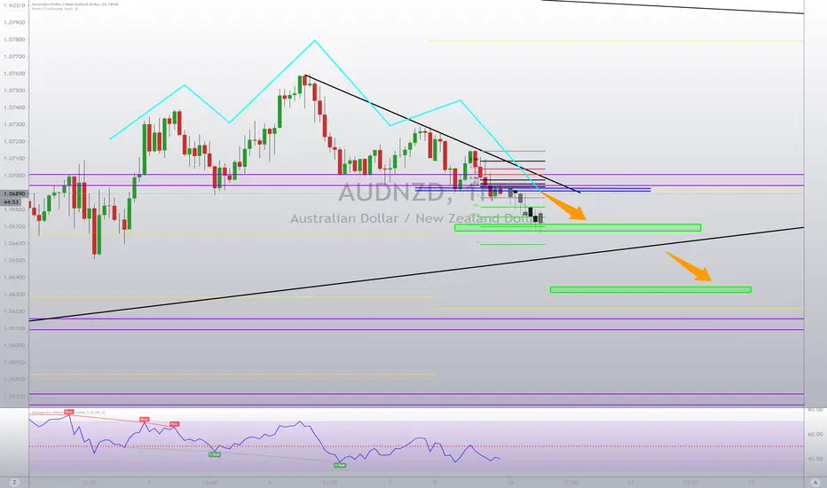Screen dimensions: 827x488
Task: Click the 40.00 oscillator scale label
Action: [x=815, y=459]
